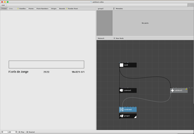The height and width of the screenshot is (134, 194).
Task: Click the addtext.ndbx window title
Action: pyautogui.click(x=98, y=2)
